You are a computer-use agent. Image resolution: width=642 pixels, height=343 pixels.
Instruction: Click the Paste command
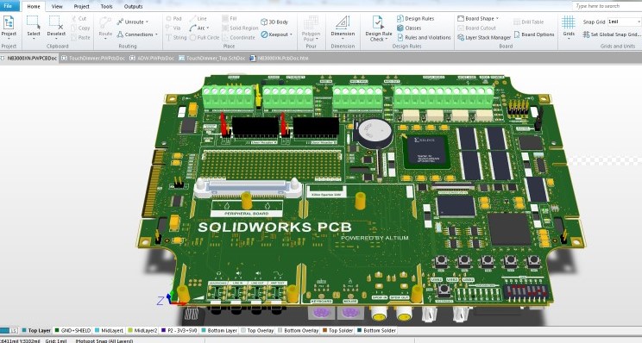coord(80,37)
